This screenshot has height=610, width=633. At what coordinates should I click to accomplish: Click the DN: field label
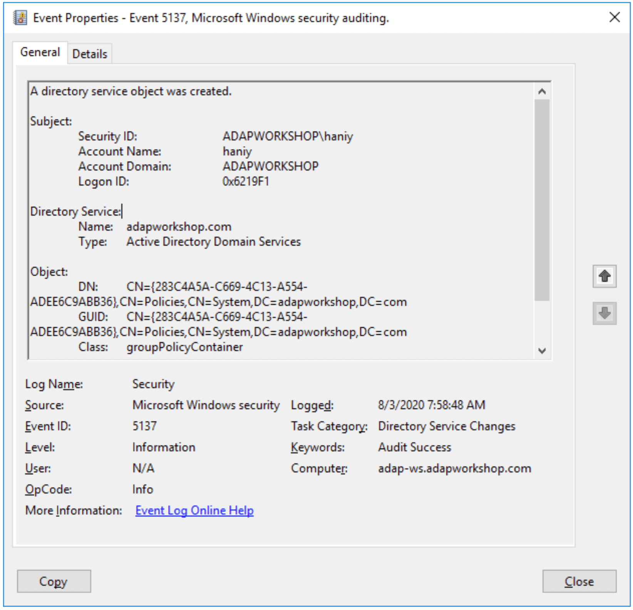(x=88, y=287)
